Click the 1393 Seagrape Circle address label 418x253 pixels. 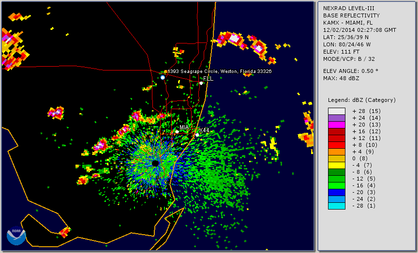[220, 71]
